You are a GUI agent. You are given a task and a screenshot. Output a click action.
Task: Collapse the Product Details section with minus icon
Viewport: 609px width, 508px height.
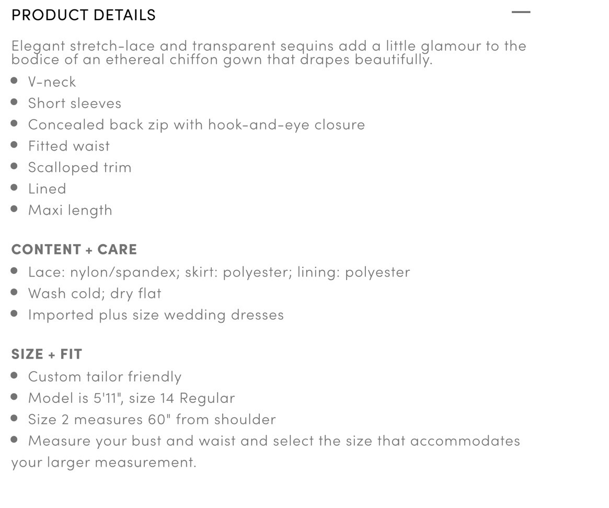click(521, 12)
